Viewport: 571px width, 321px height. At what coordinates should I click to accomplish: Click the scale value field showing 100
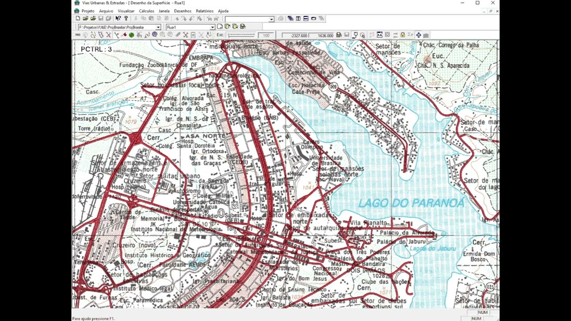[x=266, y=35]
